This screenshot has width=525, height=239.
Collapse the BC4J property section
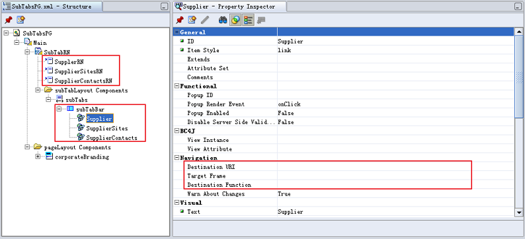click(x=177, y=131)
